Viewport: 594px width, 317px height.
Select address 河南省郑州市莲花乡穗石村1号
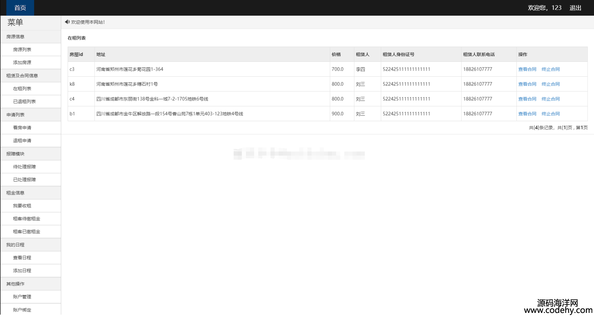tap(127, 84)
